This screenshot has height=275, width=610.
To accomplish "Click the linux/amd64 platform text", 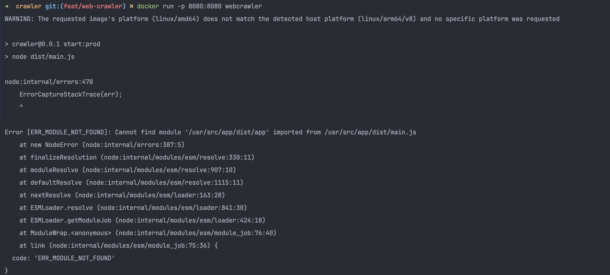I will [x=176, y=19].
